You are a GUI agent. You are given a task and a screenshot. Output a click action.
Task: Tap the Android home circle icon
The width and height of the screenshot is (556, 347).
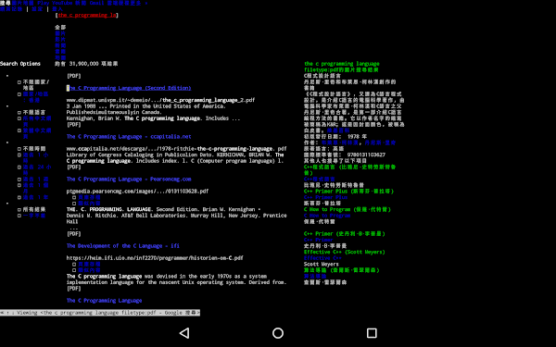point(278,333)
